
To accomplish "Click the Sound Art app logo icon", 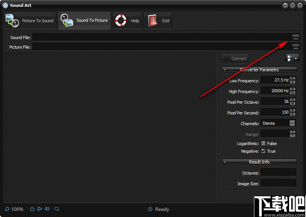I will point(5,5).
